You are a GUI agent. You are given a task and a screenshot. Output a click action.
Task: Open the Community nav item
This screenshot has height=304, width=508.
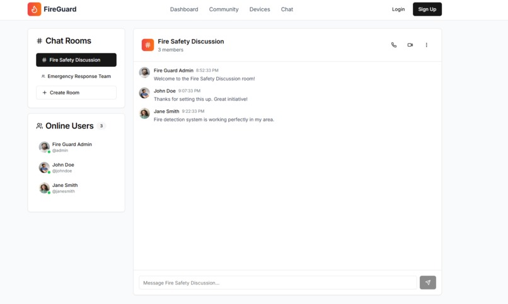click(224, 9)
